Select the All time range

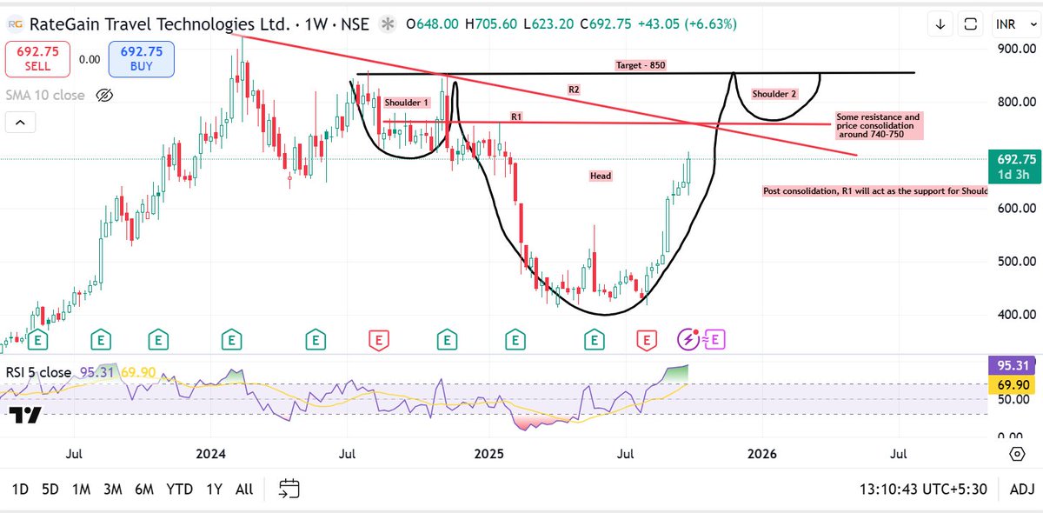click(244, 489)
